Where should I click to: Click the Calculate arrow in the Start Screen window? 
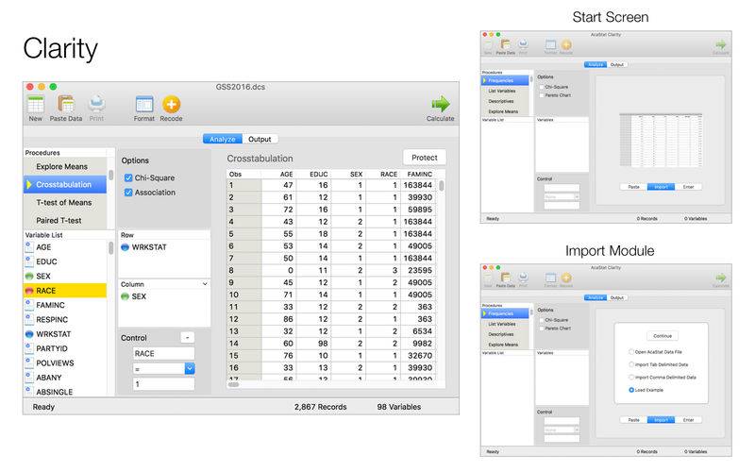(720, 44)
